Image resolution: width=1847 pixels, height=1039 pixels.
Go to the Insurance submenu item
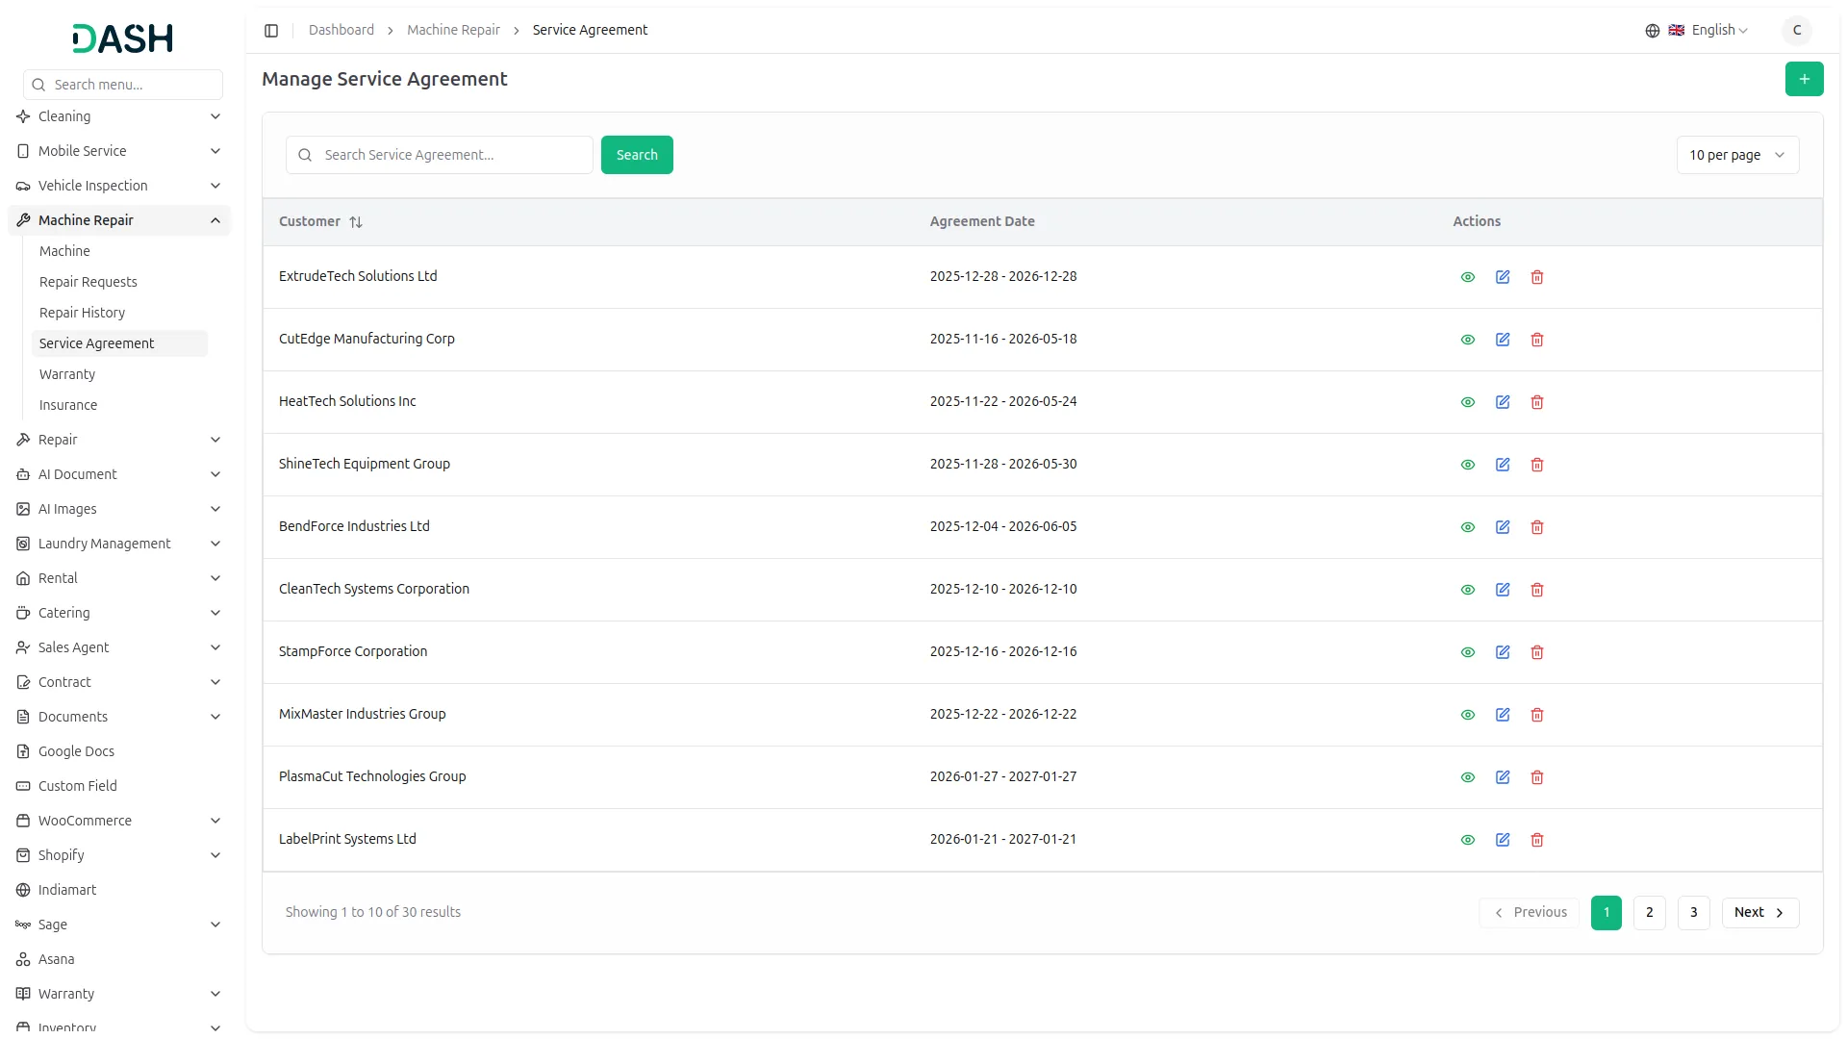pyautogui.click(x=119, y=405)
